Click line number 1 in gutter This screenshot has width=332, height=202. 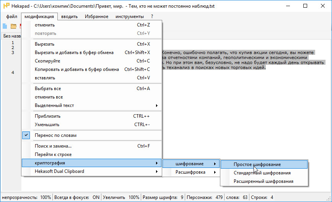click(x=13, y=43)
